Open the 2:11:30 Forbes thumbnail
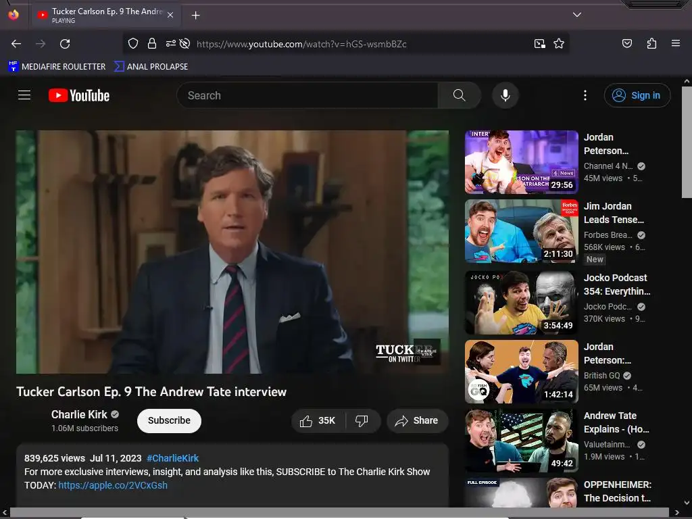692x519 pixels. click(522, 231)
